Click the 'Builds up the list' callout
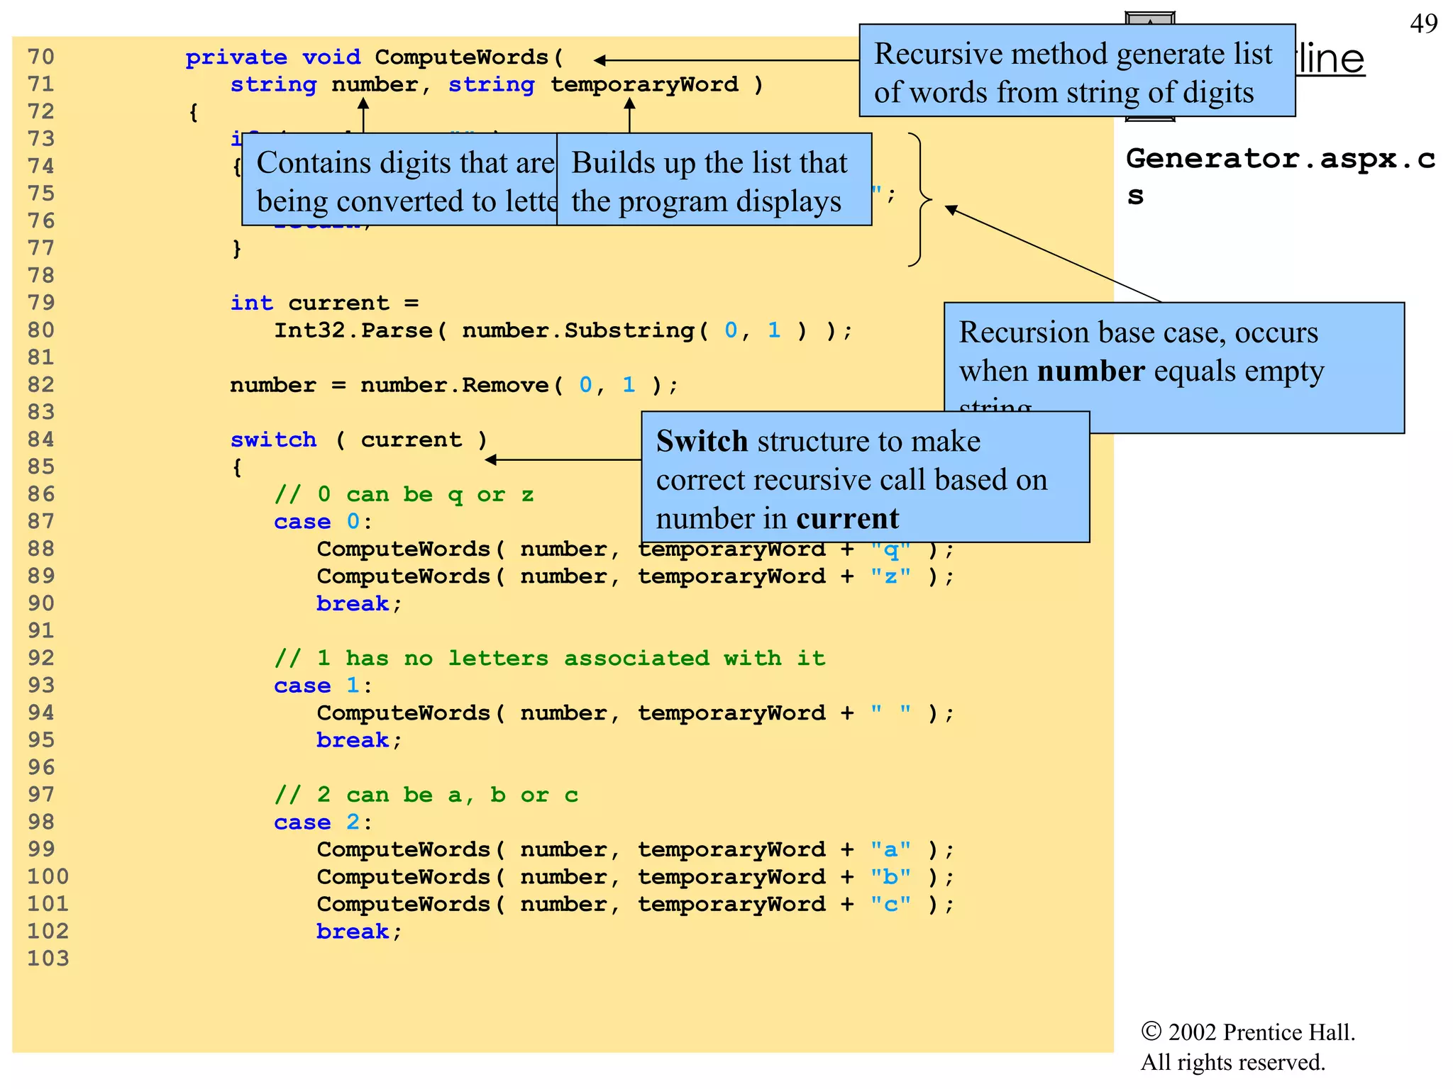This screenshot has height=1089, width=1453. click(x=713, y=180)
